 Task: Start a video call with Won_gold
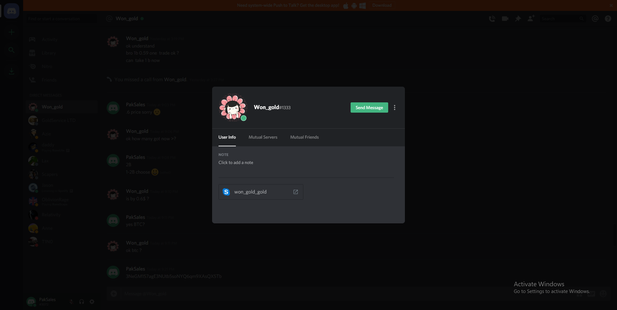point(505,19)
